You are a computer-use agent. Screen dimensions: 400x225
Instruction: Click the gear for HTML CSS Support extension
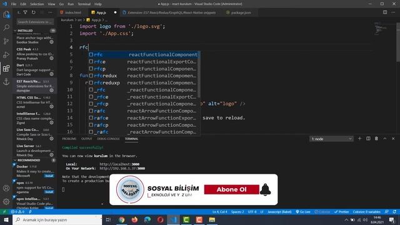coord(51,106)
